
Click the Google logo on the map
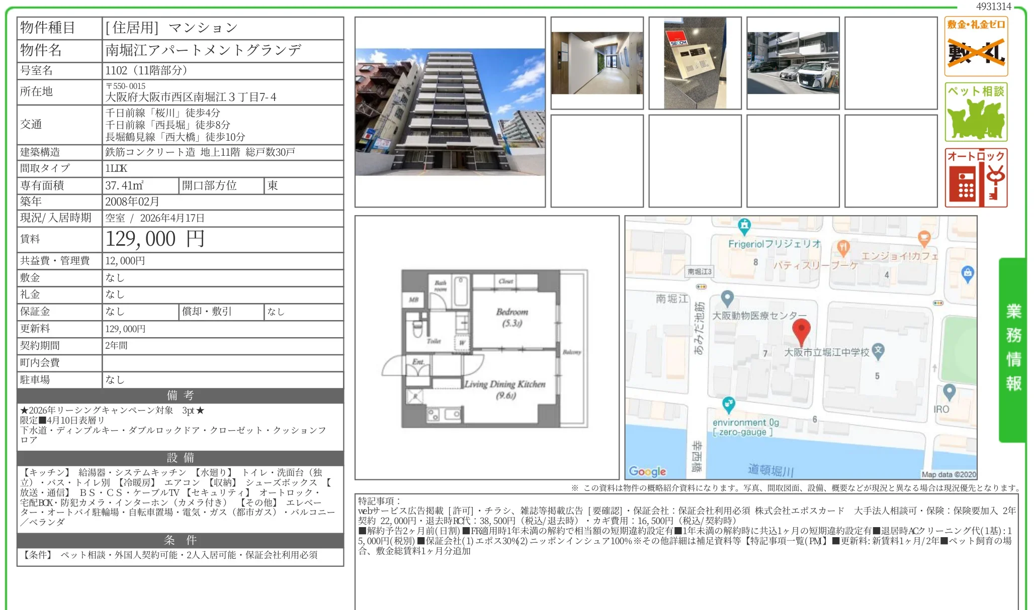tap(648, 471)
